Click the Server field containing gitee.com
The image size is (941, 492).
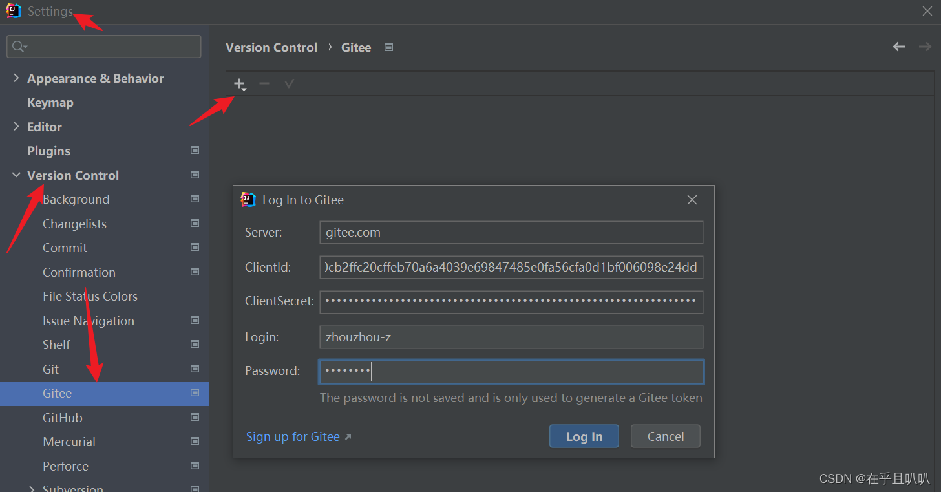pyautogui.click(x=511, y=233)
